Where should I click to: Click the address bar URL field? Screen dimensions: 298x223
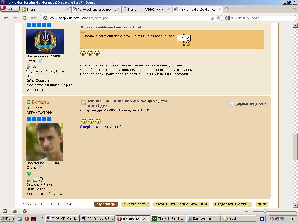coord(131,18)
